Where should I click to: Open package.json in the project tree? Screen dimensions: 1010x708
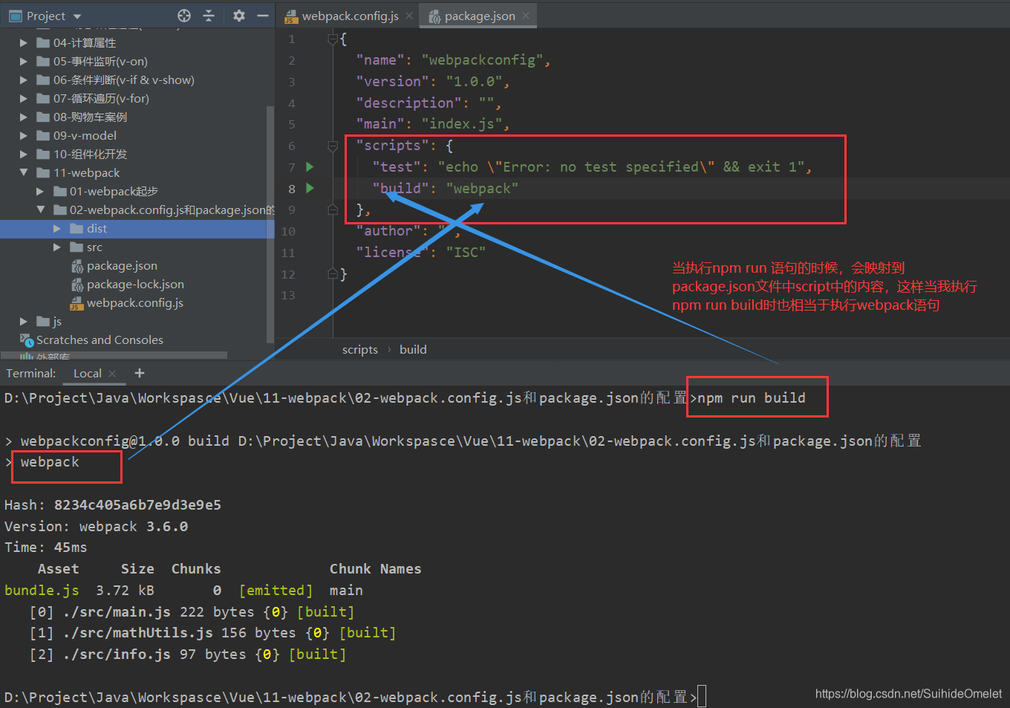(122, 266)
